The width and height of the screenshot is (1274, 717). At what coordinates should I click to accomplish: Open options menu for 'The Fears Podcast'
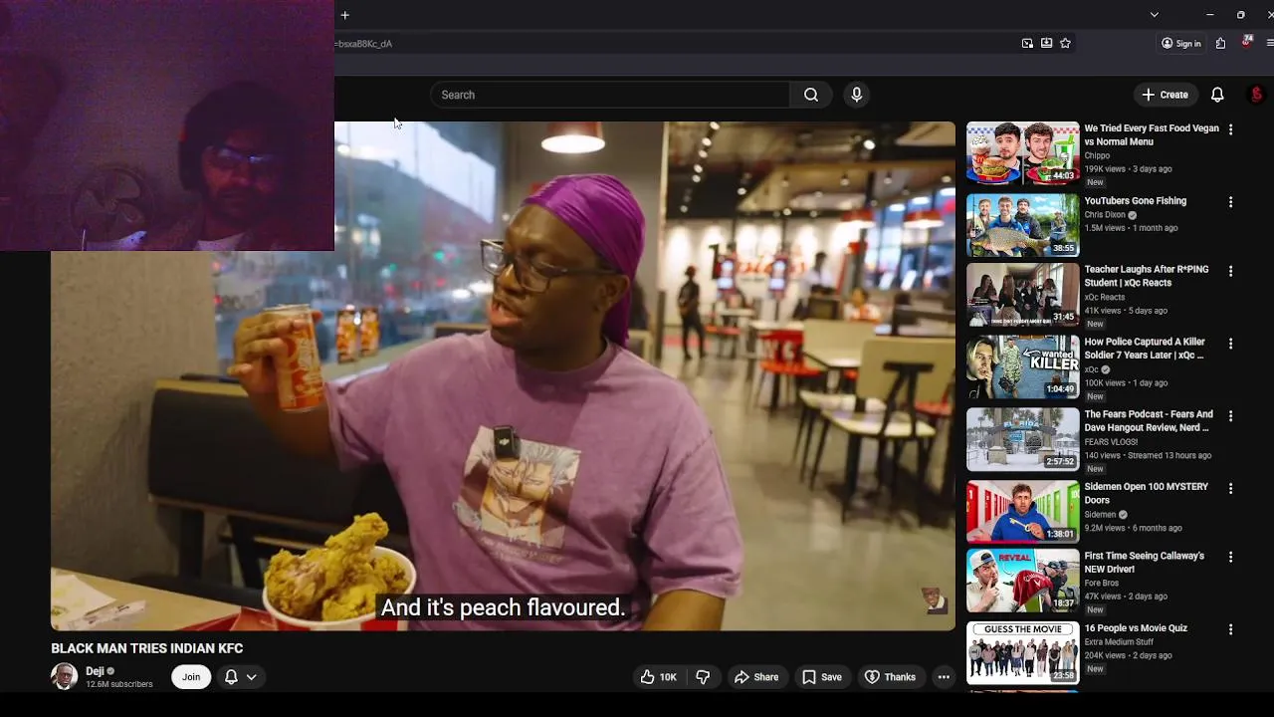tap(1230, 415)
